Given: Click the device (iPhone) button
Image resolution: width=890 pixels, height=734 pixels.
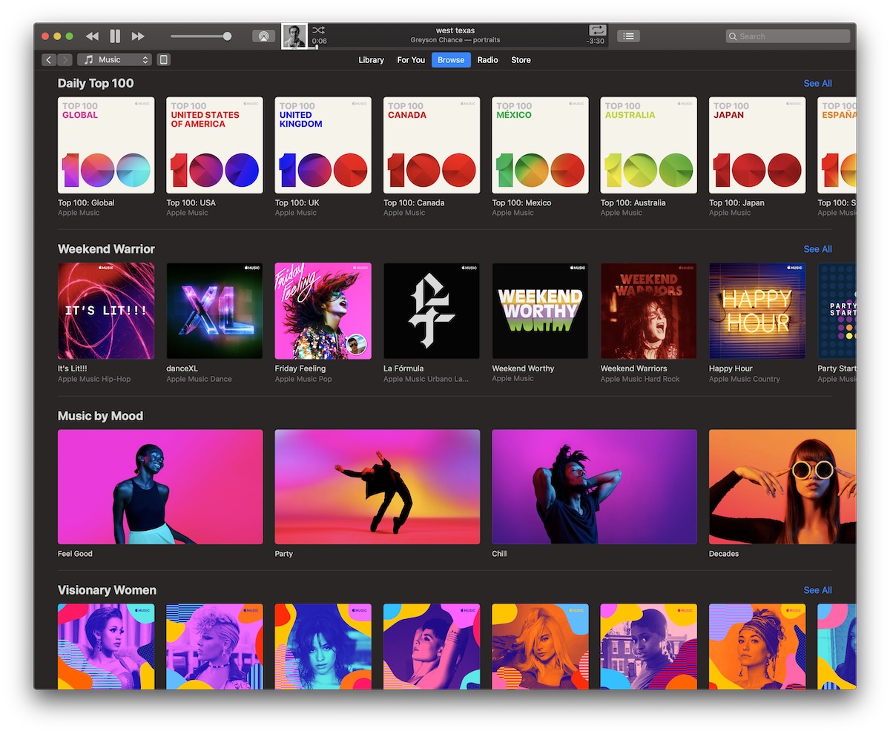Looking at the screenshot, I should pyautogui.click(x=164, y=59).
